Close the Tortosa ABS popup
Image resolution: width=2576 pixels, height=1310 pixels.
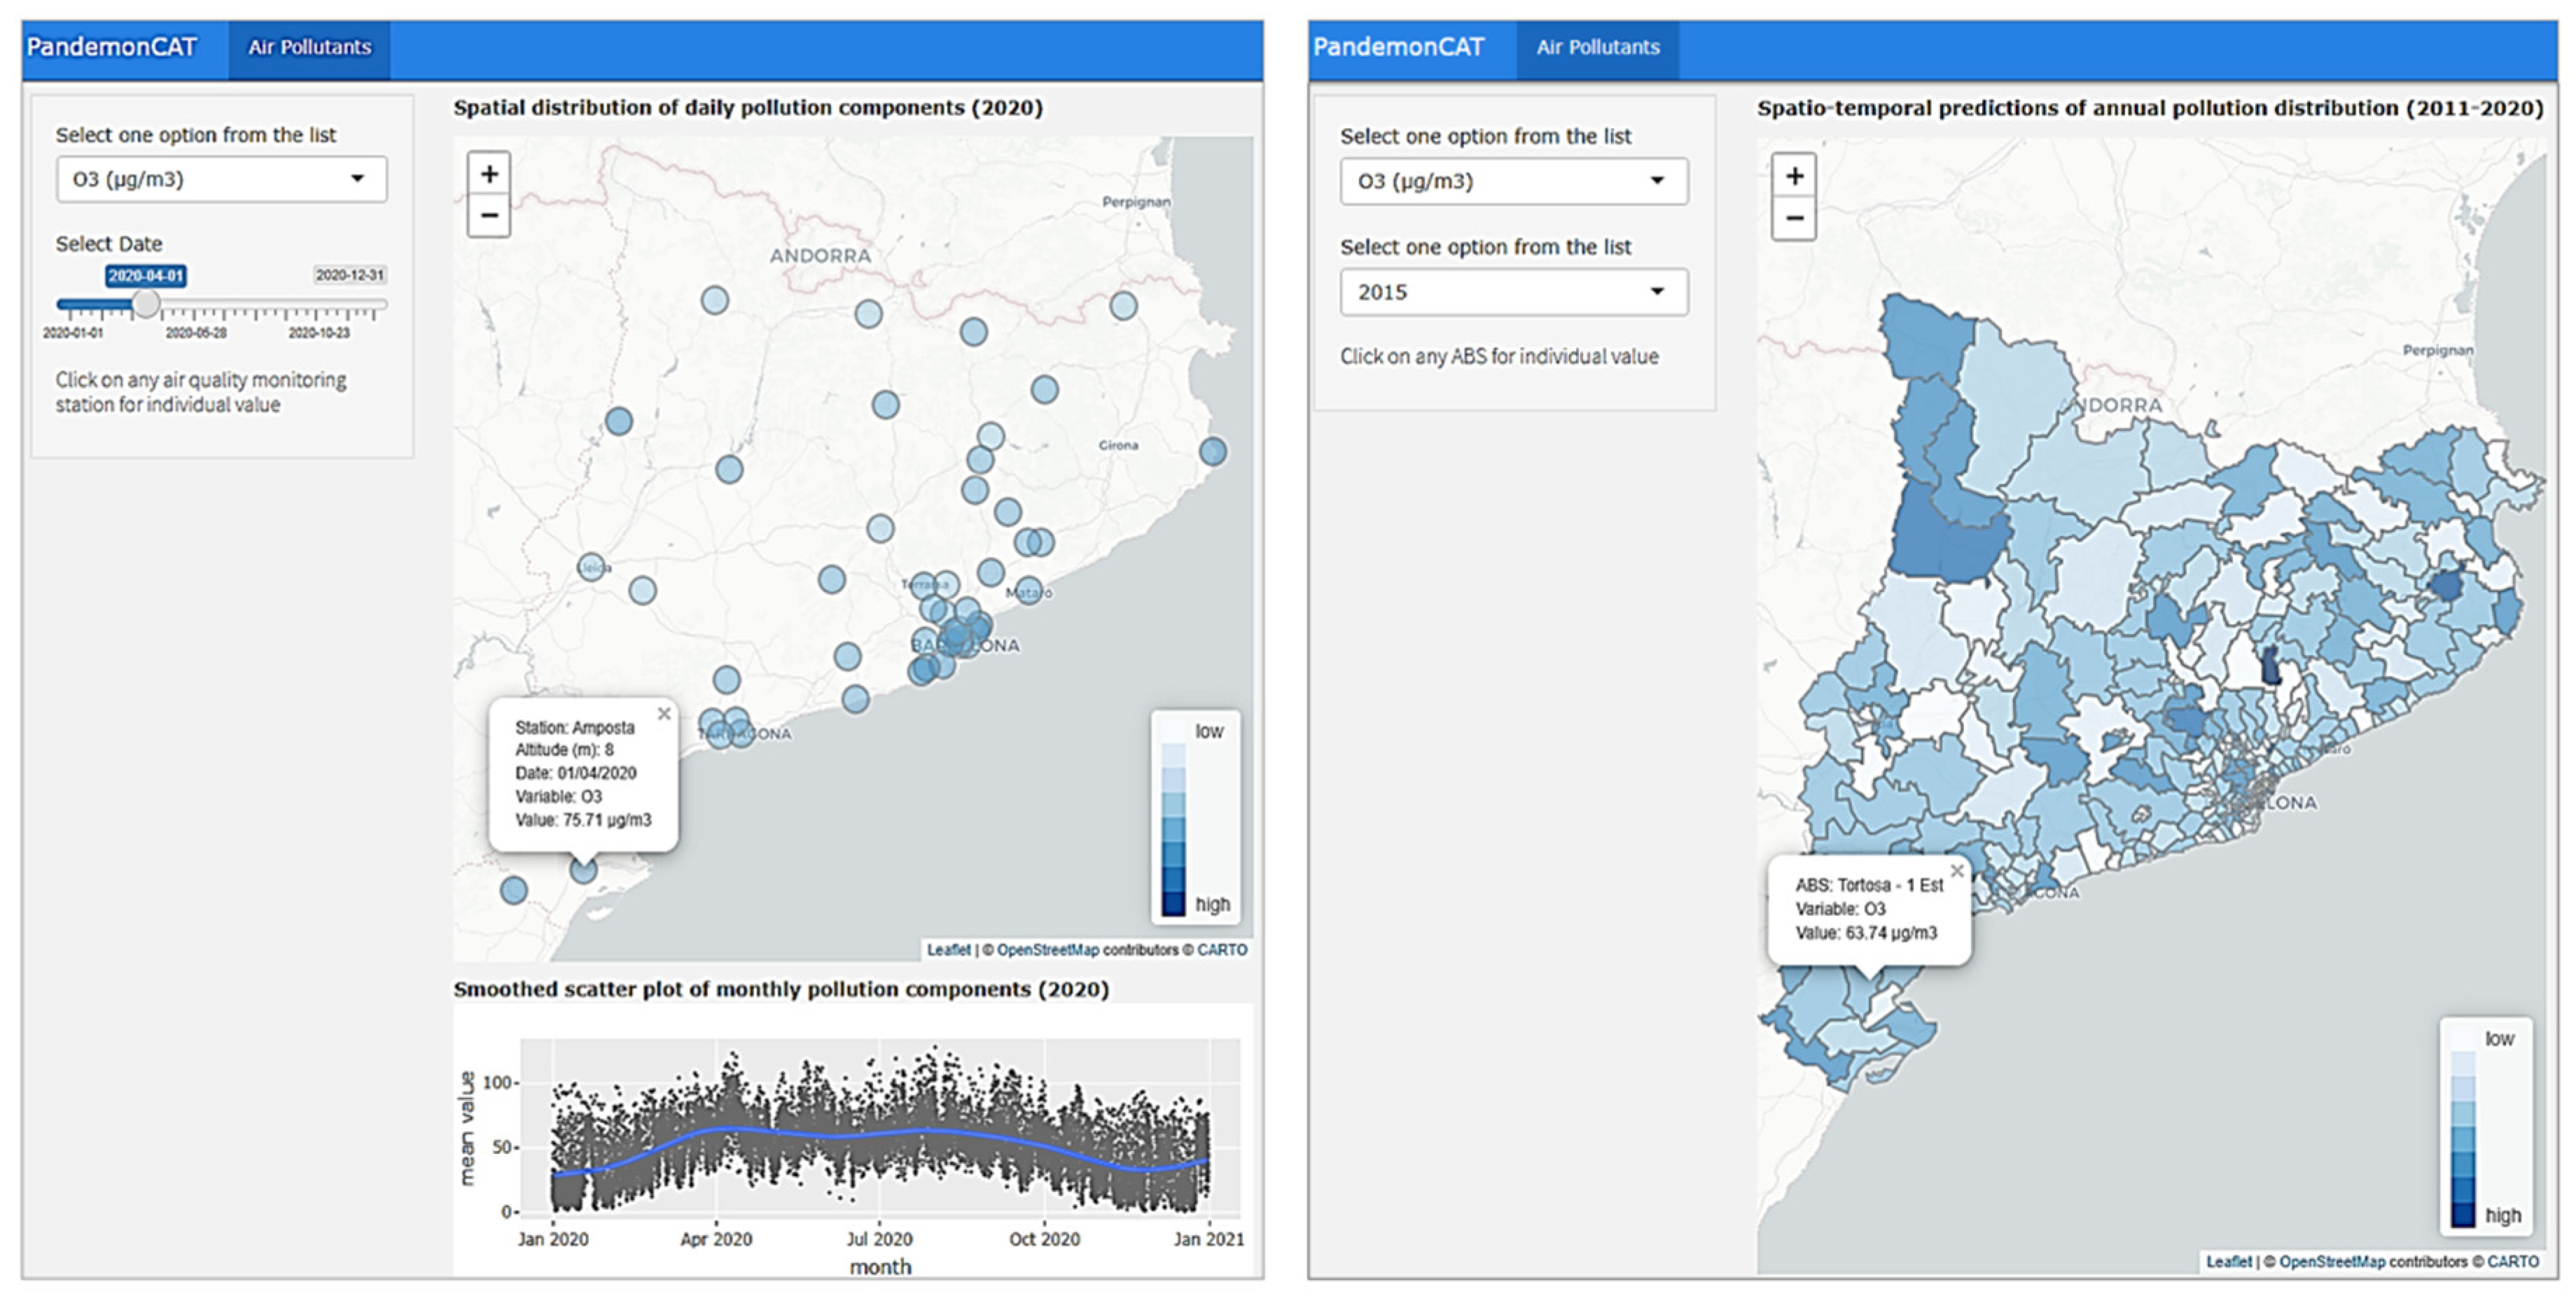1956,871
